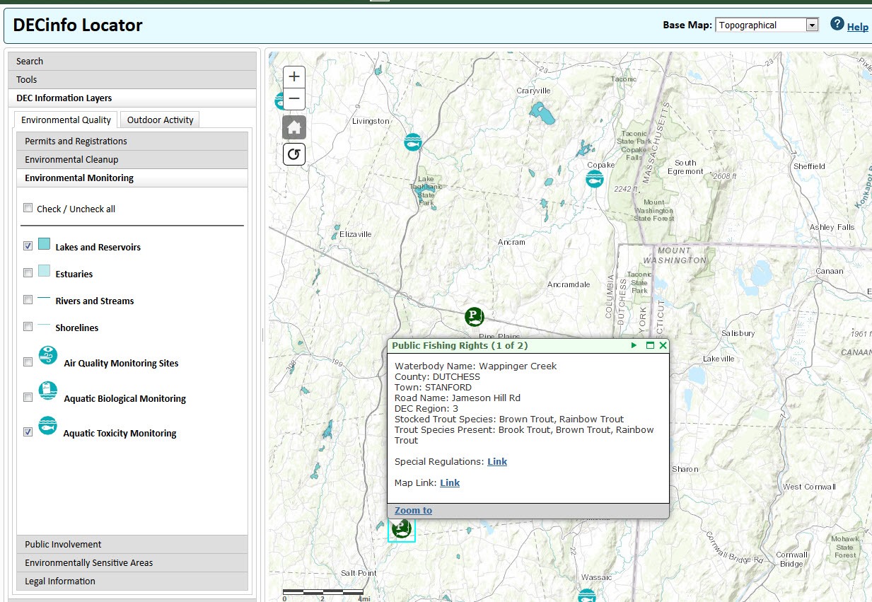Expand Environmentally Sensitive Areas section
The width and height of the screenshot is (872, 602).
[x=132, y=563]
